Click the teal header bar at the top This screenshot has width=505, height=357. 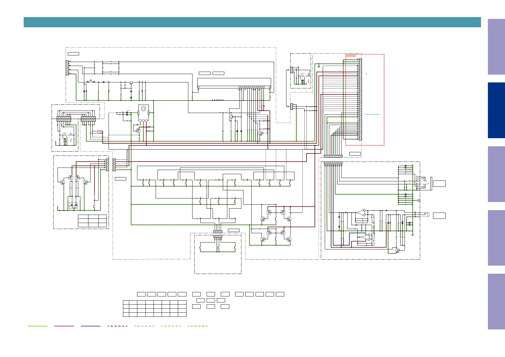[x=252, y=22]
